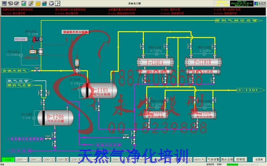The image size is (267, 166).
Task: Switch to the 1200(一) page tab
Action: point(21,160)
